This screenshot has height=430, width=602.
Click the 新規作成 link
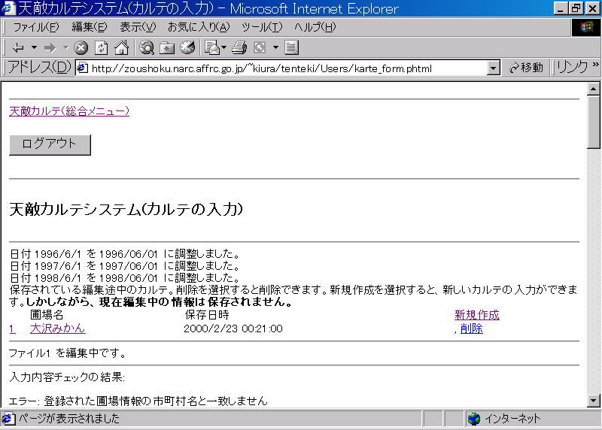(x=476, y=315)
